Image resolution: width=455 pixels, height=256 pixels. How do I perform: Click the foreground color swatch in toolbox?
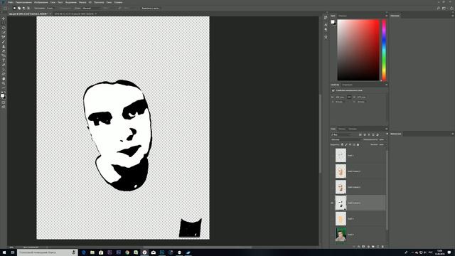[2, 95]
